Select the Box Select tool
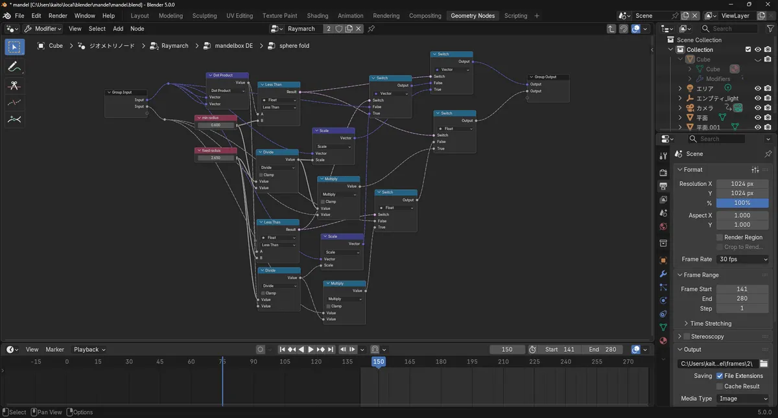The width and height of the screenshot is (778, 418). point(14,47)
